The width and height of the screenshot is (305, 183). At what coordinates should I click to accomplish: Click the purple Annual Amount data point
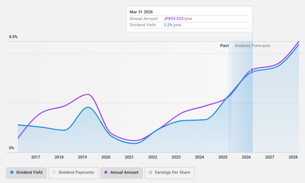click(x=252, y=70)
